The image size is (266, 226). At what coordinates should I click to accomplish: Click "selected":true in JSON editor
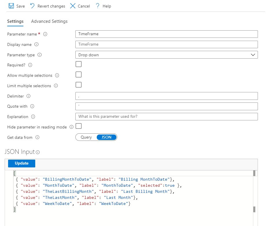(156, 186)
